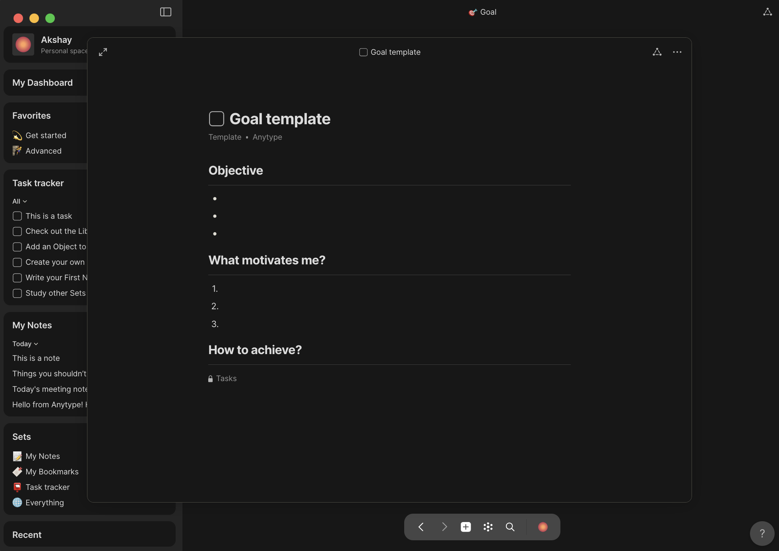Open the three-dot more options menu

tap(677, 52)
